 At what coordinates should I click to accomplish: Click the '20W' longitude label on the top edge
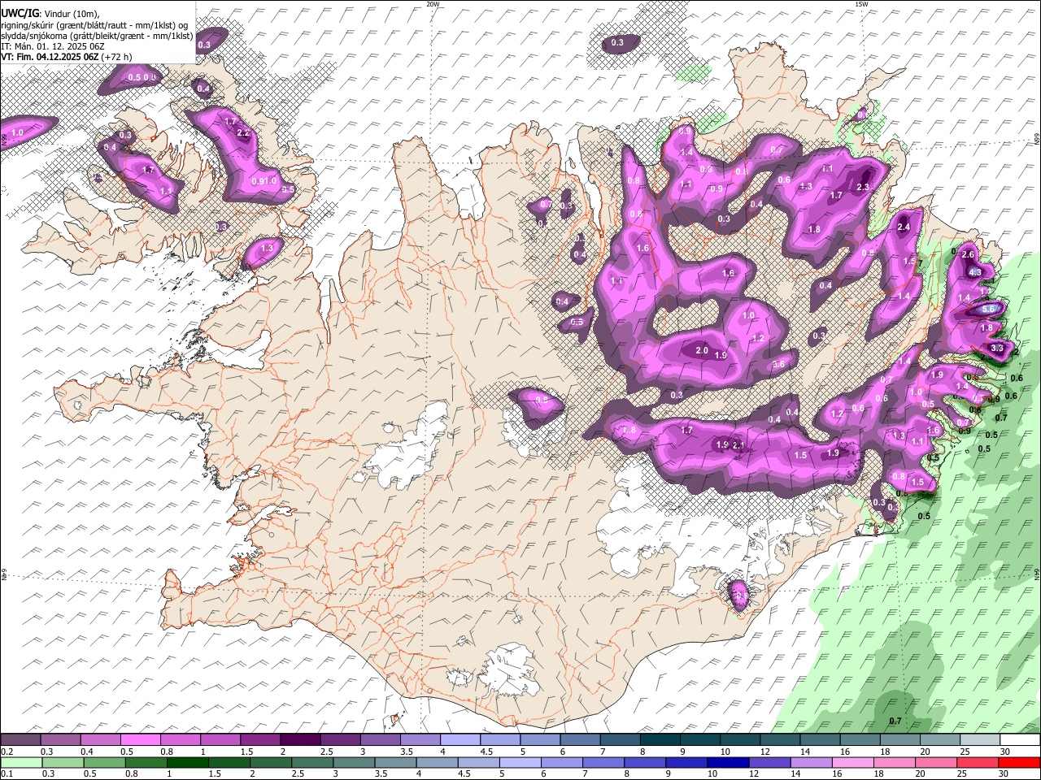click(433, 4)
